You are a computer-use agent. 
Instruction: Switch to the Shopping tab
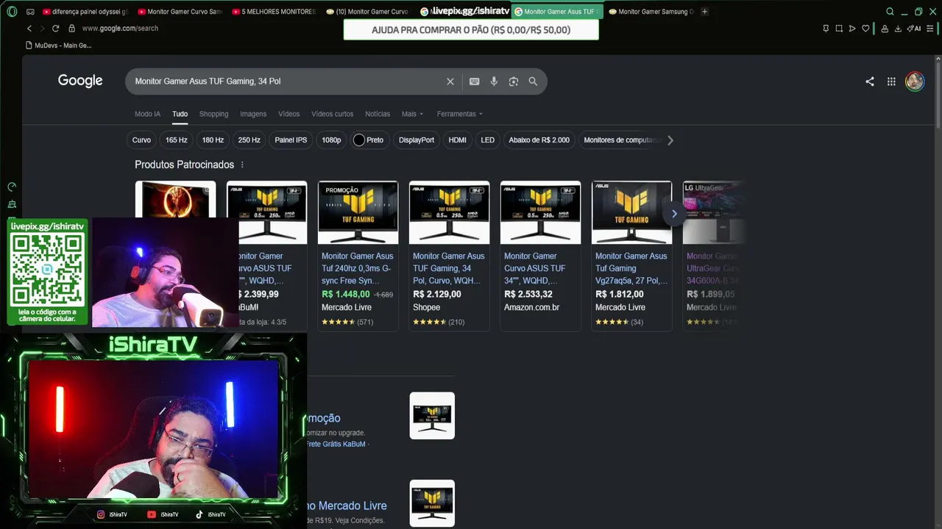(x=214, y=114)
